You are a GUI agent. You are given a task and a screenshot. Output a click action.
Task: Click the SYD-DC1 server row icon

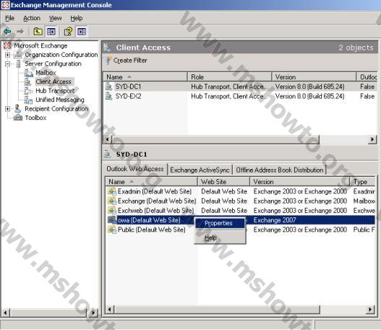pos(109,87)
